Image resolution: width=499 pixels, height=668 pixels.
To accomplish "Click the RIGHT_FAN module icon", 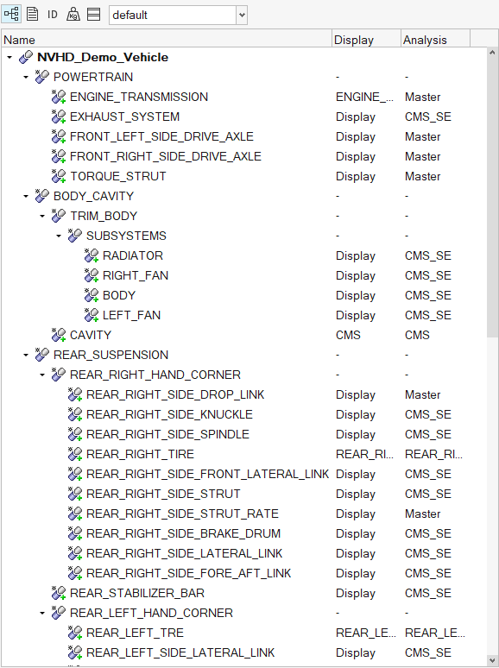I will pos(92,275).
